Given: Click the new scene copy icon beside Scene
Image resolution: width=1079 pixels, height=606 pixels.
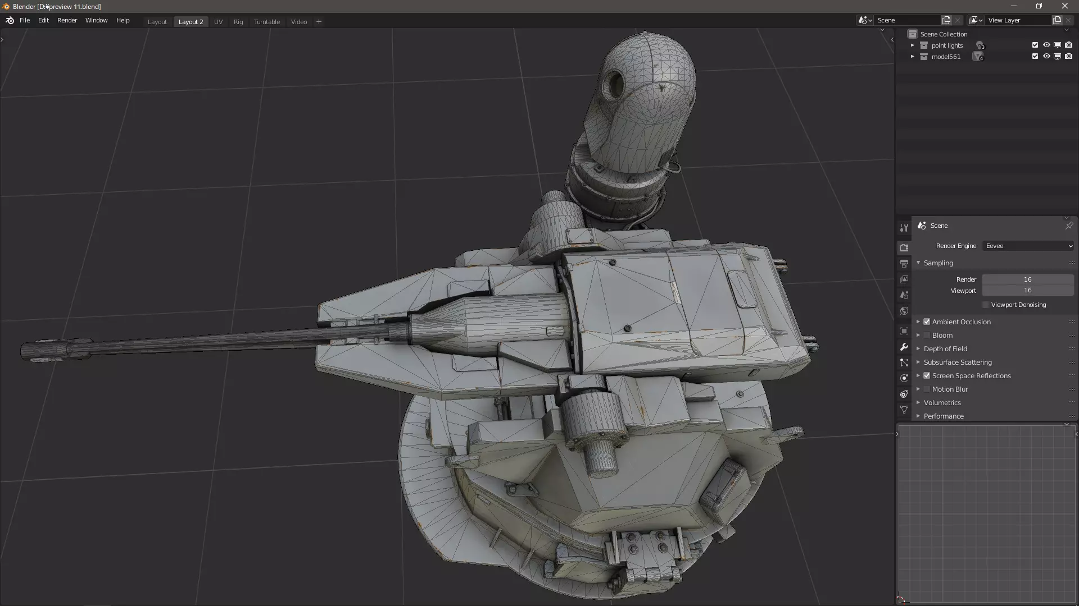Looking at the screenshot, I should click(x=946, y=20).
